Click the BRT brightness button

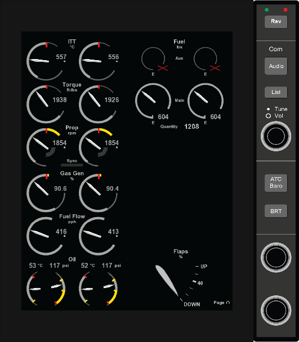[x=276, y=211]
